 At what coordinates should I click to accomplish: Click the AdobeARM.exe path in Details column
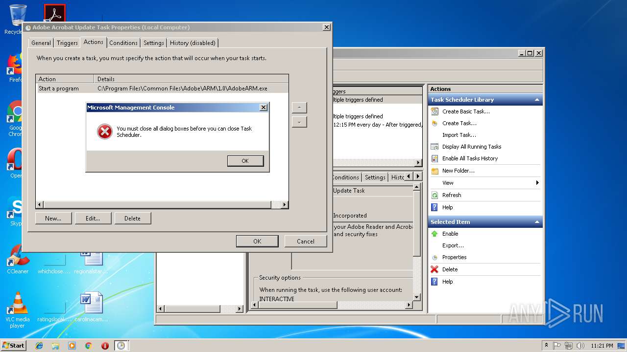tap(182, 88)
